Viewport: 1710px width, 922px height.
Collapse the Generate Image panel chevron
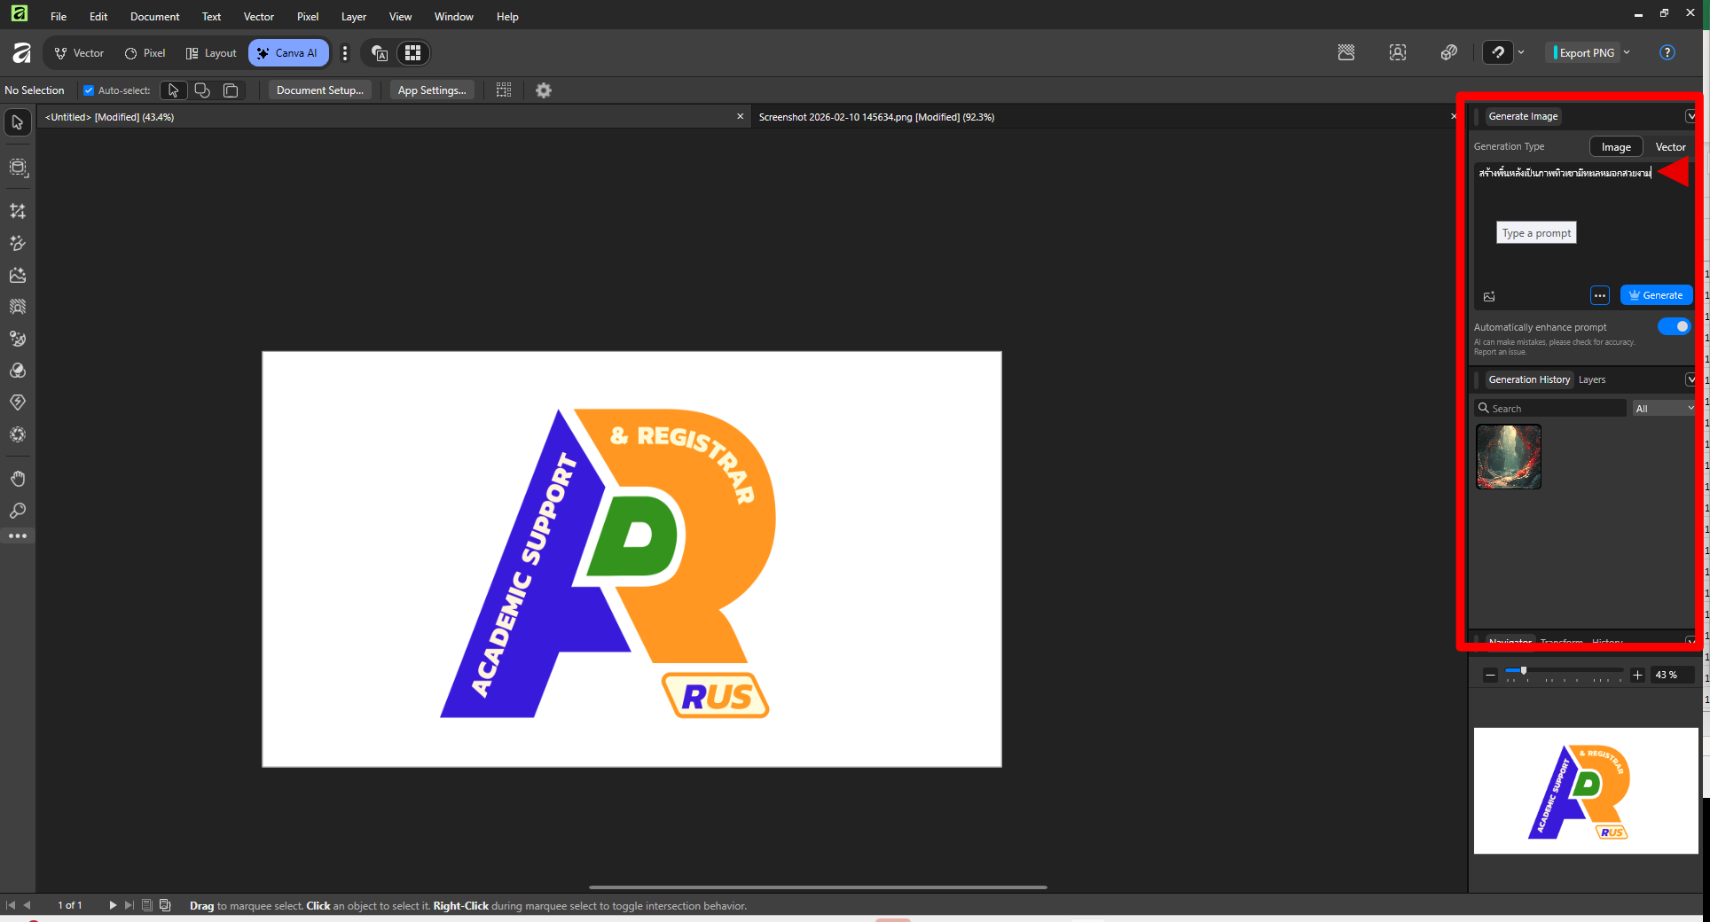click(x=1690, y=116)
